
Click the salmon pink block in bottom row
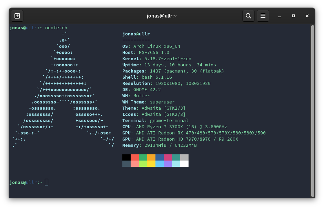coord(135,164)
